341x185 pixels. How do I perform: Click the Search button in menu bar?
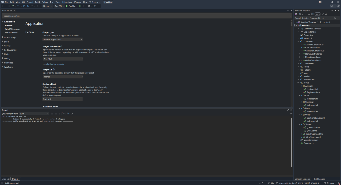tap(95, 2)
